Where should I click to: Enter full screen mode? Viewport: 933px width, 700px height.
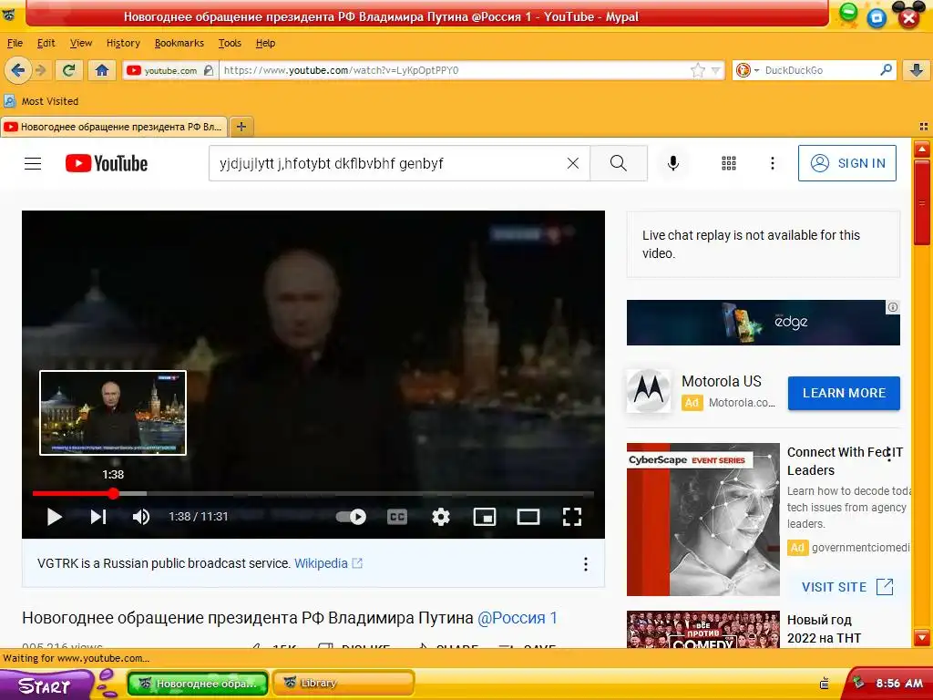(572, 517)
